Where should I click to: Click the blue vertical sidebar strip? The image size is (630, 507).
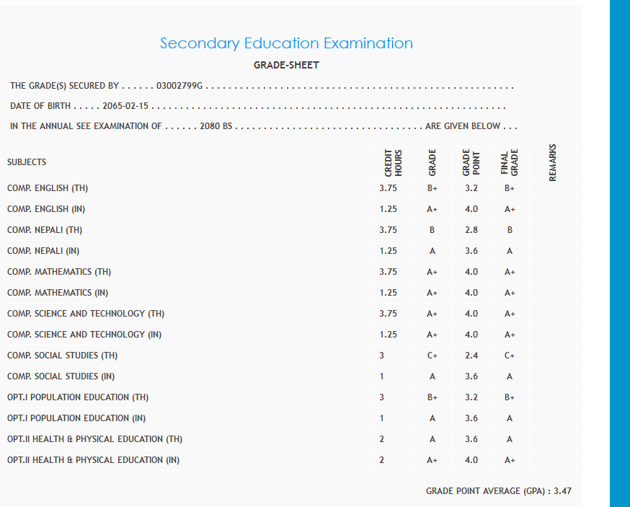click(619, 252)
